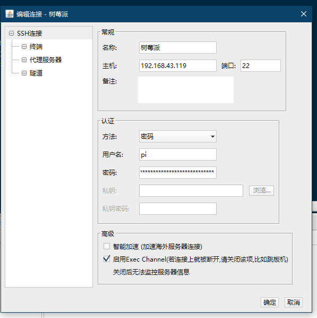Select the SSH连接 root item
The image size is (317, 318).
pyautogui.click(x=30, y=34)
